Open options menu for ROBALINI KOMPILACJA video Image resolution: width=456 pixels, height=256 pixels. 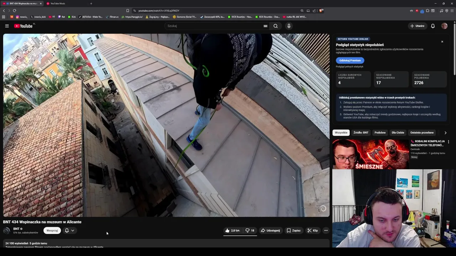coord(449,142)
